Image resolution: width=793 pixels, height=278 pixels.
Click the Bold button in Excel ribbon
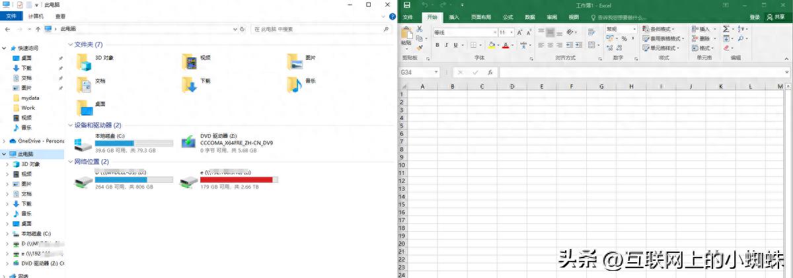pyautogui.click(x=437, y=46)
